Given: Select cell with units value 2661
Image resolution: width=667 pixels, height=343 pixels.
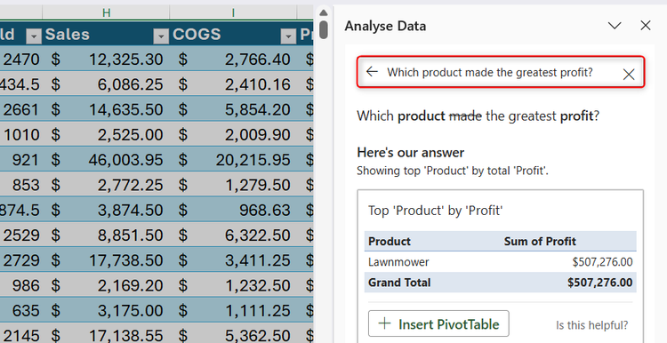Looking at the screenshot, I should tap(20, 109).
